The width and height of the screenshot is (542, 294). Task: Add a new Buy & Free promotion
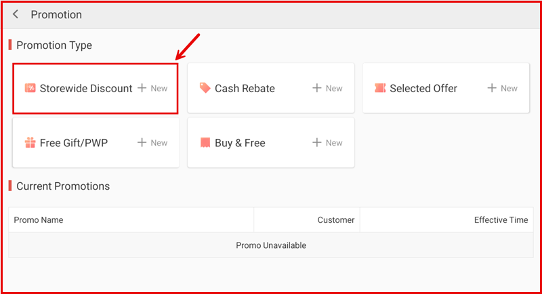tap(327, 143)
